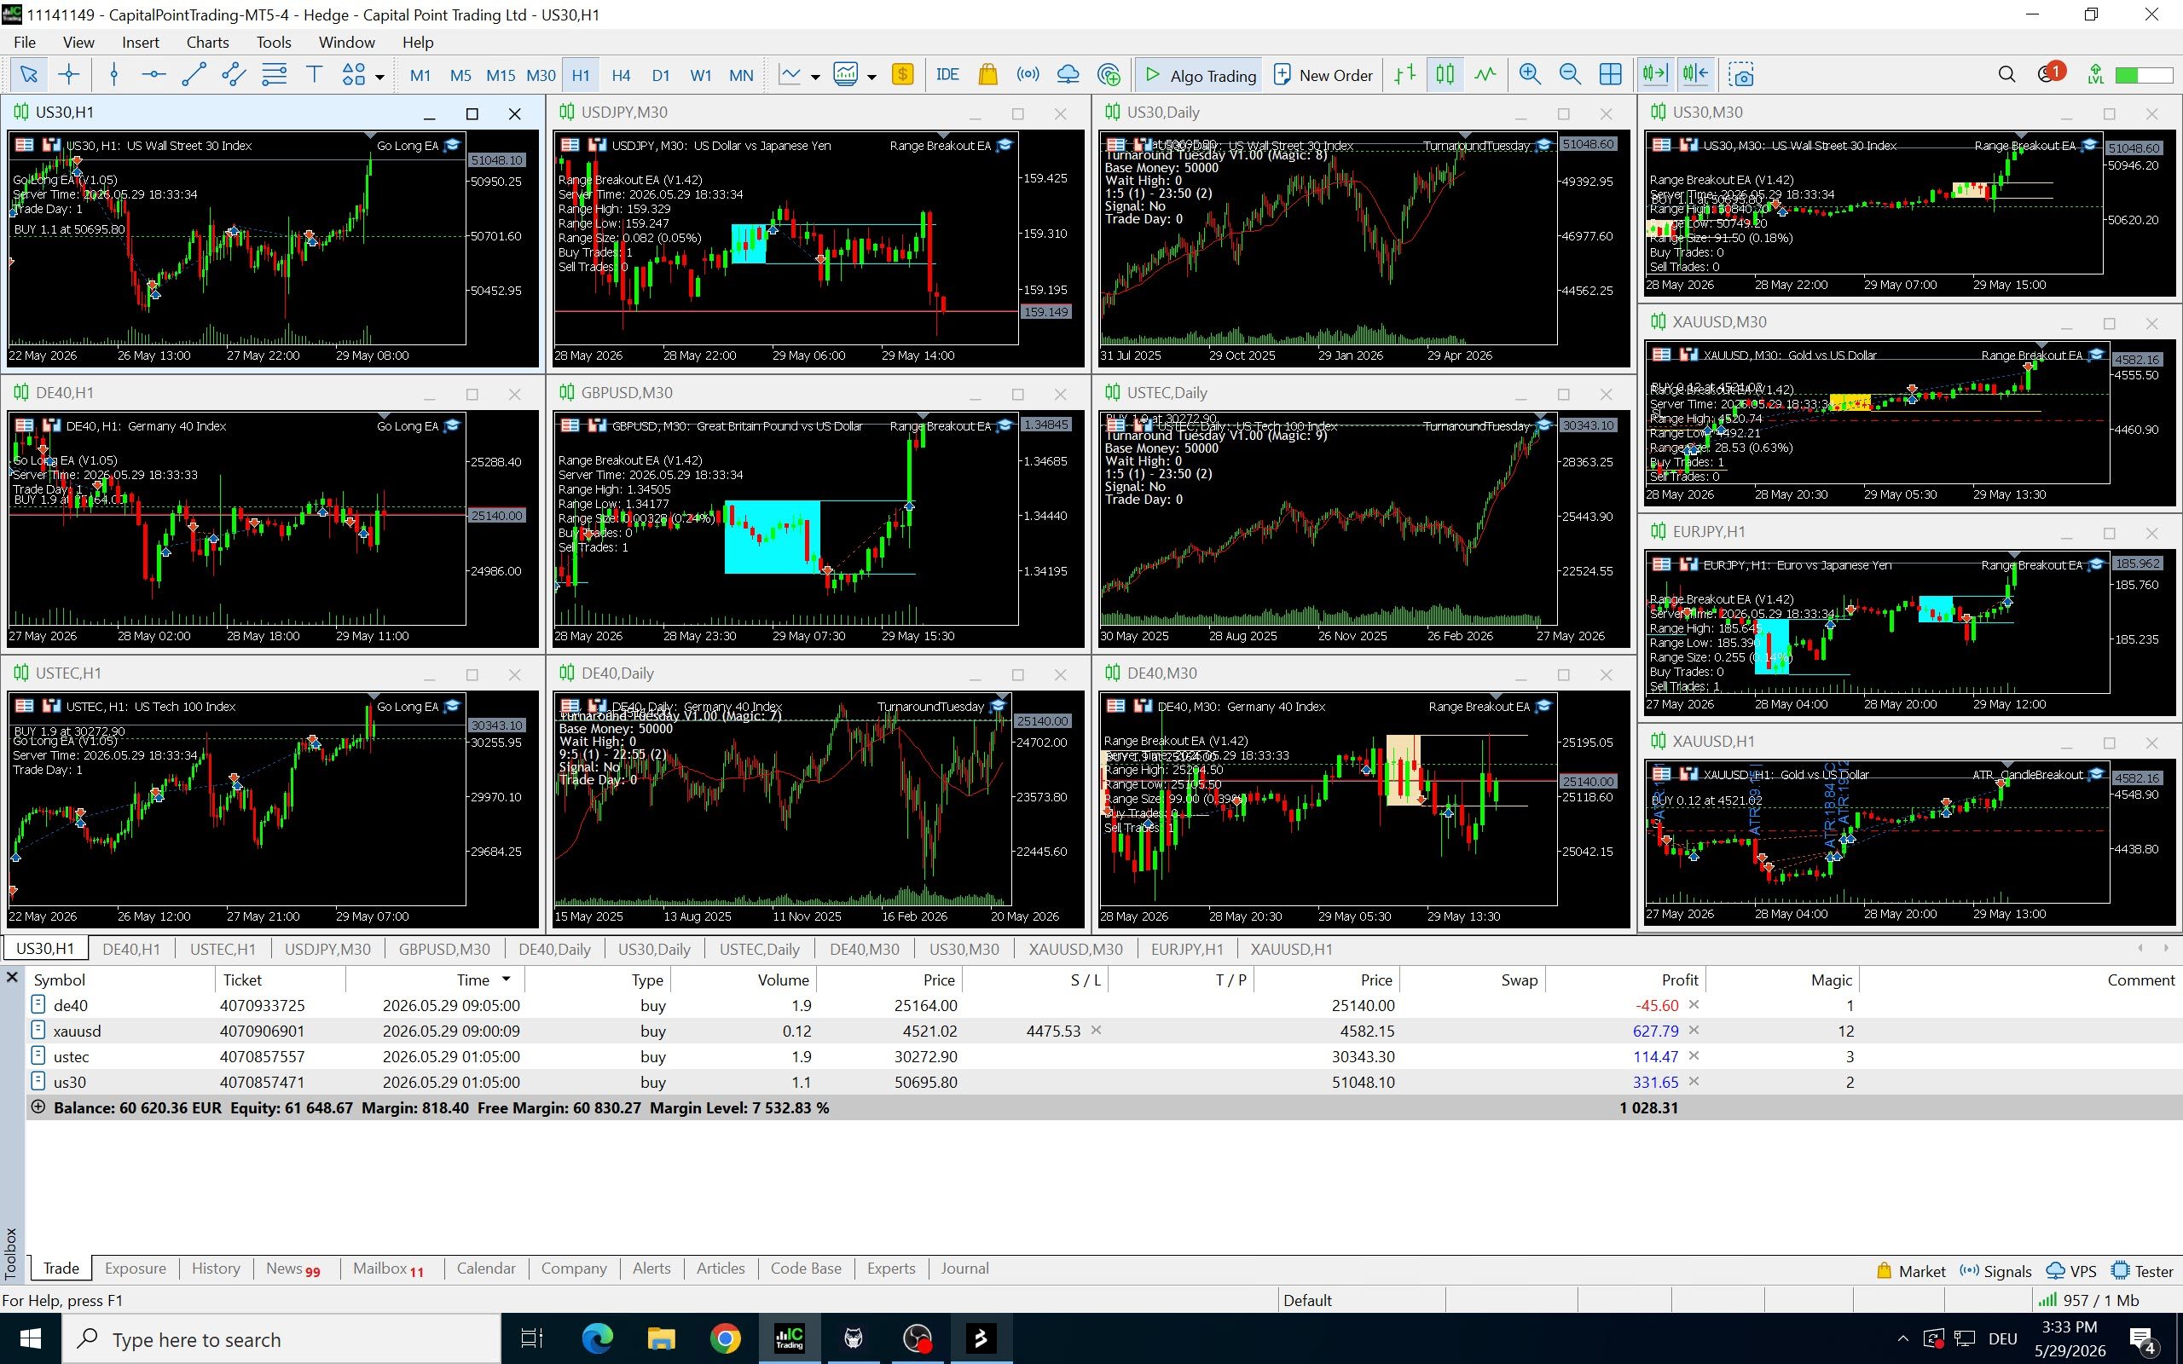Tile chart windows with grid icon

(x=1610, y=75)
